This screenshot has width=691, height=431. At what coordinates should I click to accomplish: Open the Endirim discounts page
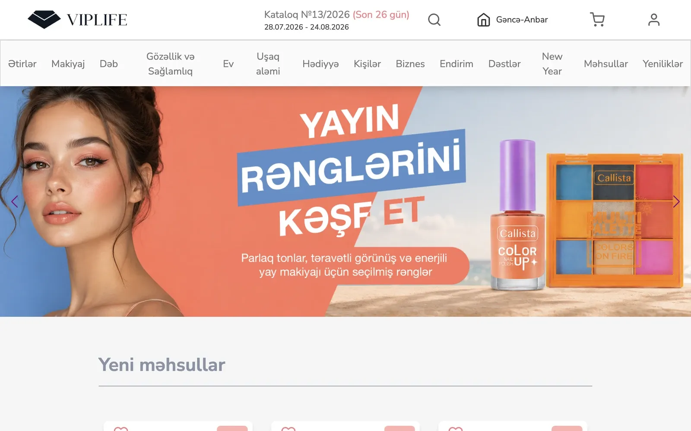[456, 64]
